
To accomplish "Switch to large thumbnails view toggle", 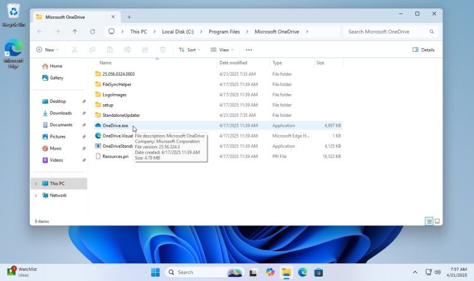I will pos(437,221).
